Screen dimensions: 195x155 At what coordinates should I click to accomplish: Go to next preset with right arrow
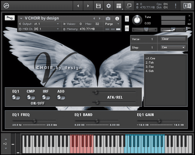point(88,6)
